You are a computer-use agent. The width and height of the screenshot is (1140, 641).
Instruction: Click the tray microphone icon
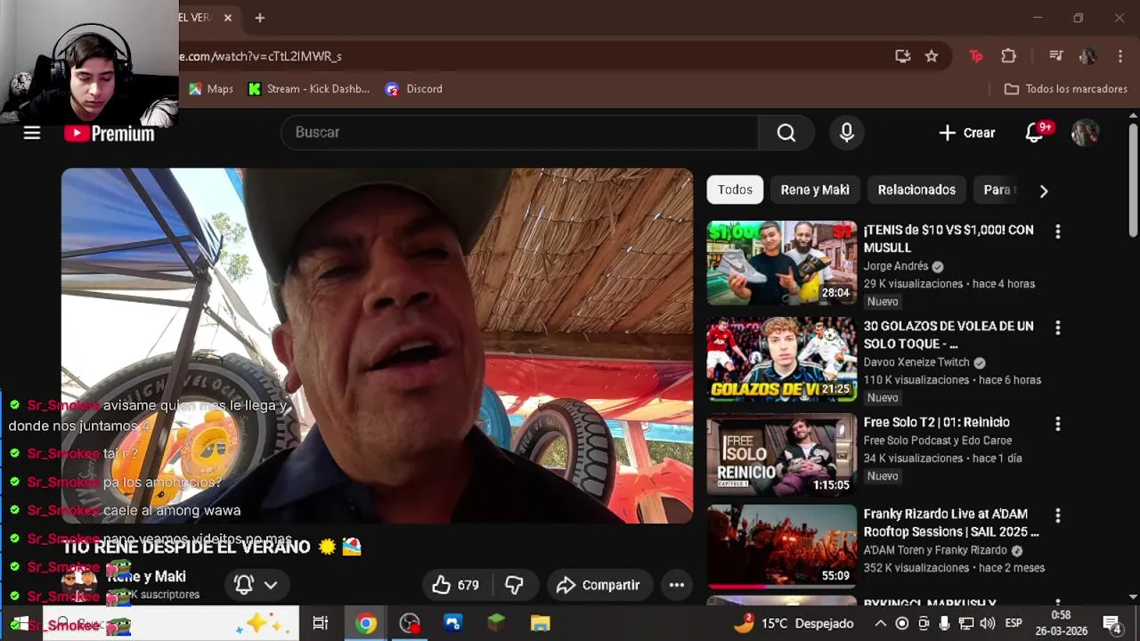pyautogui.click(x=945, y=623)
